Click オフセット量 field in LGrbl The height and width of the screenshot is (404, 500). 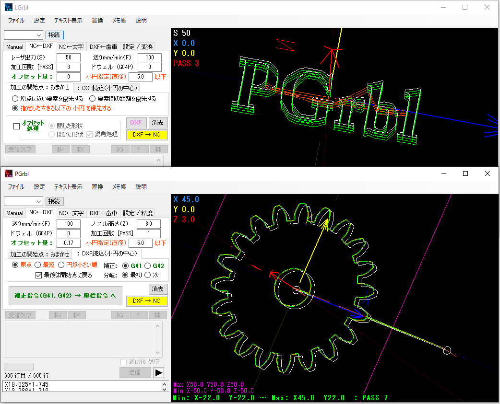point(69,77)
